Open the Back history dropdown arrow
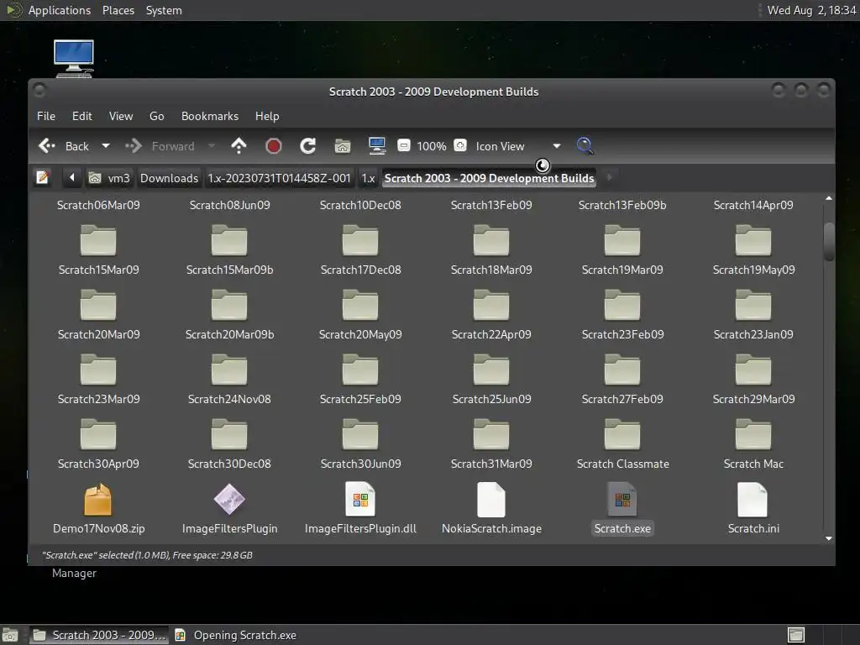 coord(105,146)
